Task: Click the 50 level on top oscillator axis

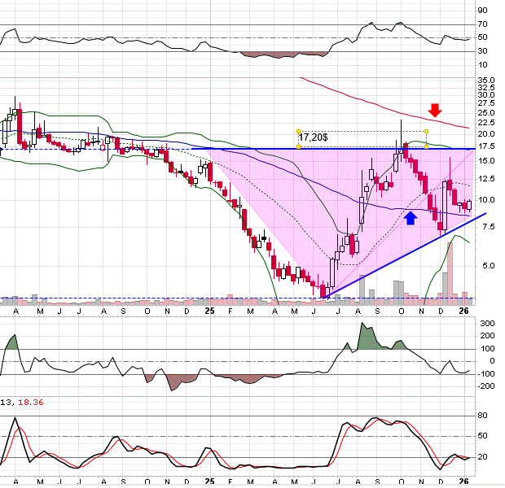Action: click(x=482, y=37)
